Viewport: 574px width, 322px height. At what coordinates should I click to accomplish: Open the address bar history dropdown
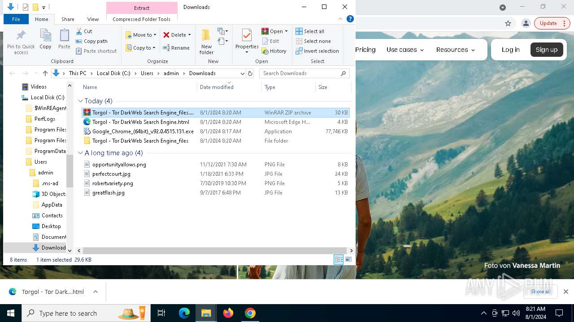coord(243,73)
